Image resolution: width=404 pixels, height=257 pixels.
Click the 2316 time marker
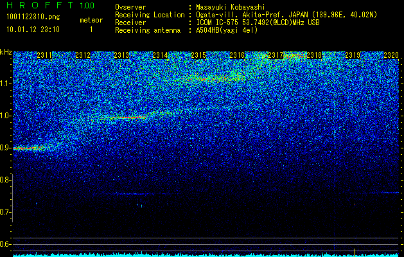point(237,55)
